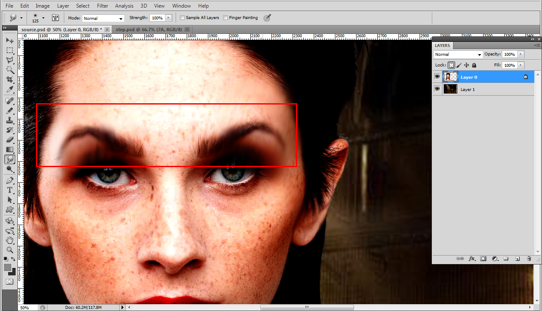542x311 pixels.
Task: Create new fill or adjustment layer
Action: [x=495, y=259]
